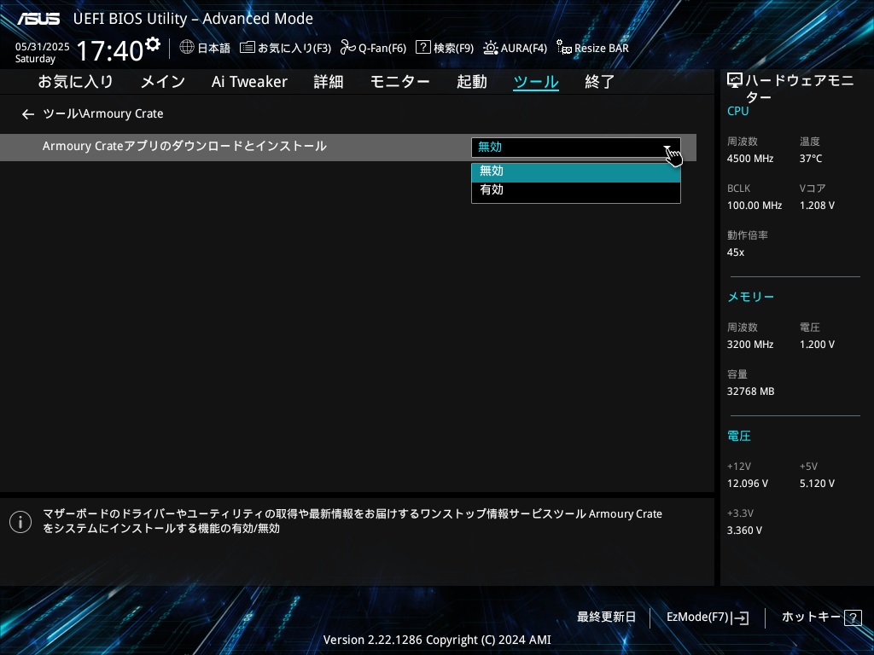Viewport: 874px width, 655px height.
Task: Click the 1.200 V memory voltage
Action: click(817, 345)
